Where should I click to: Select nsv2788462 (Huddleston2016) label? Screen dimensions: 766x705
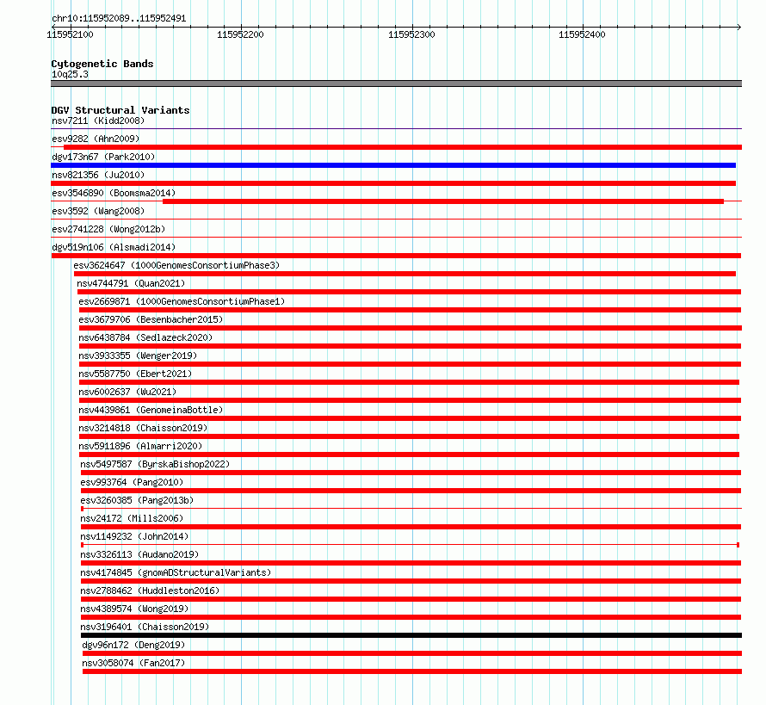point(150,591)
